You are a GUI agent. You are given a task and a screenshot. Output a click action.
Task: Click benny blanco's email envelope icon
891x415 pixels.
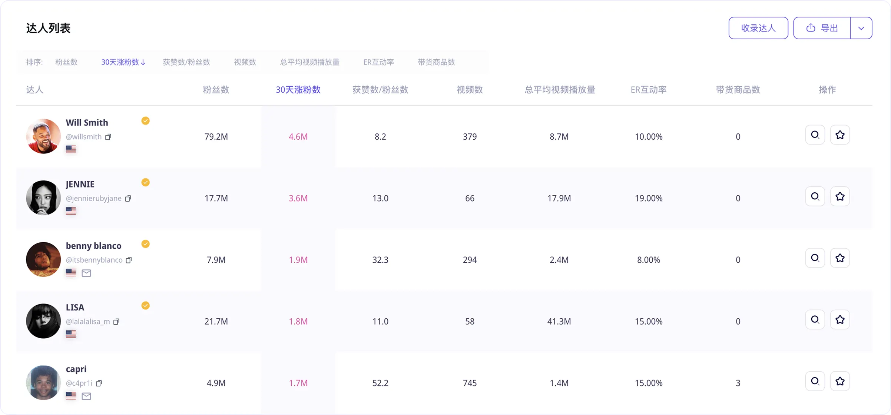(x=86, y=273)
